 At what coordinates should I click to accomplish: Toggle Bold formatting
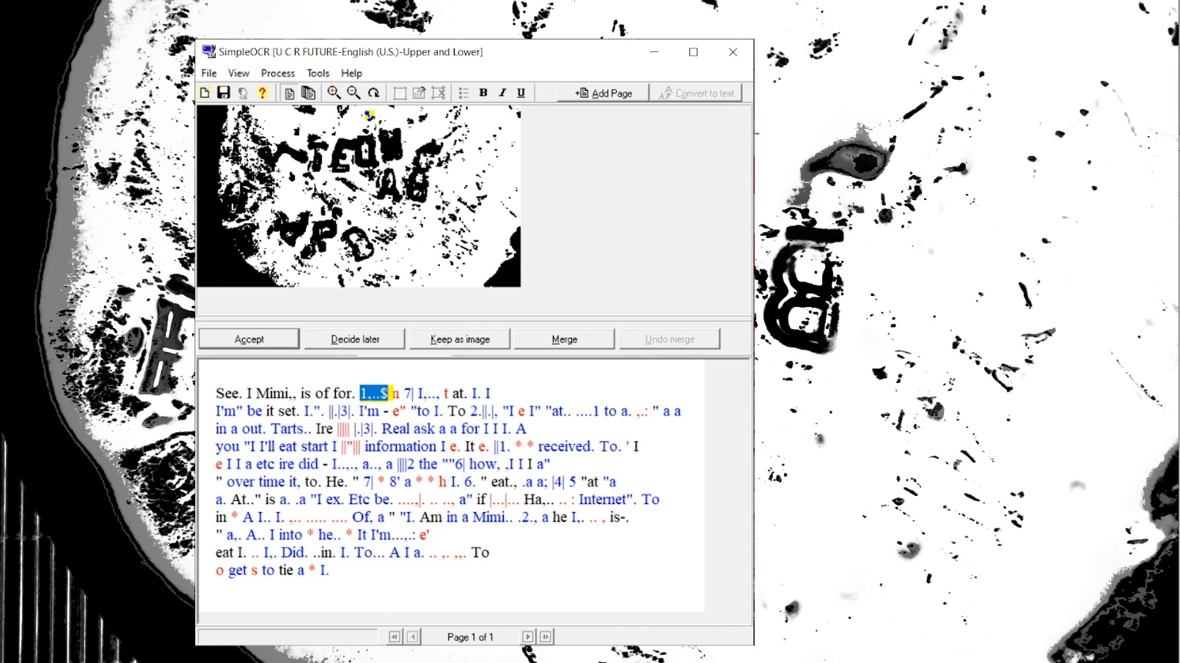tap(483, 93)
